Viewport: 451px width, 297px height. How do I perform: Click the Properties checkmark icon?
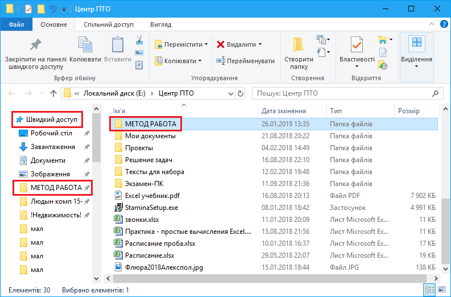[357, 45]
